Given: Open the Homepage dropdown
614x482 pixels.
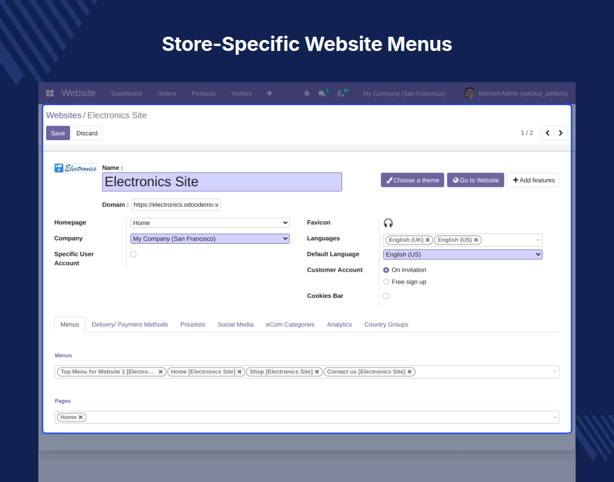Looking at the screenshot, I should (x=210, y=223).
